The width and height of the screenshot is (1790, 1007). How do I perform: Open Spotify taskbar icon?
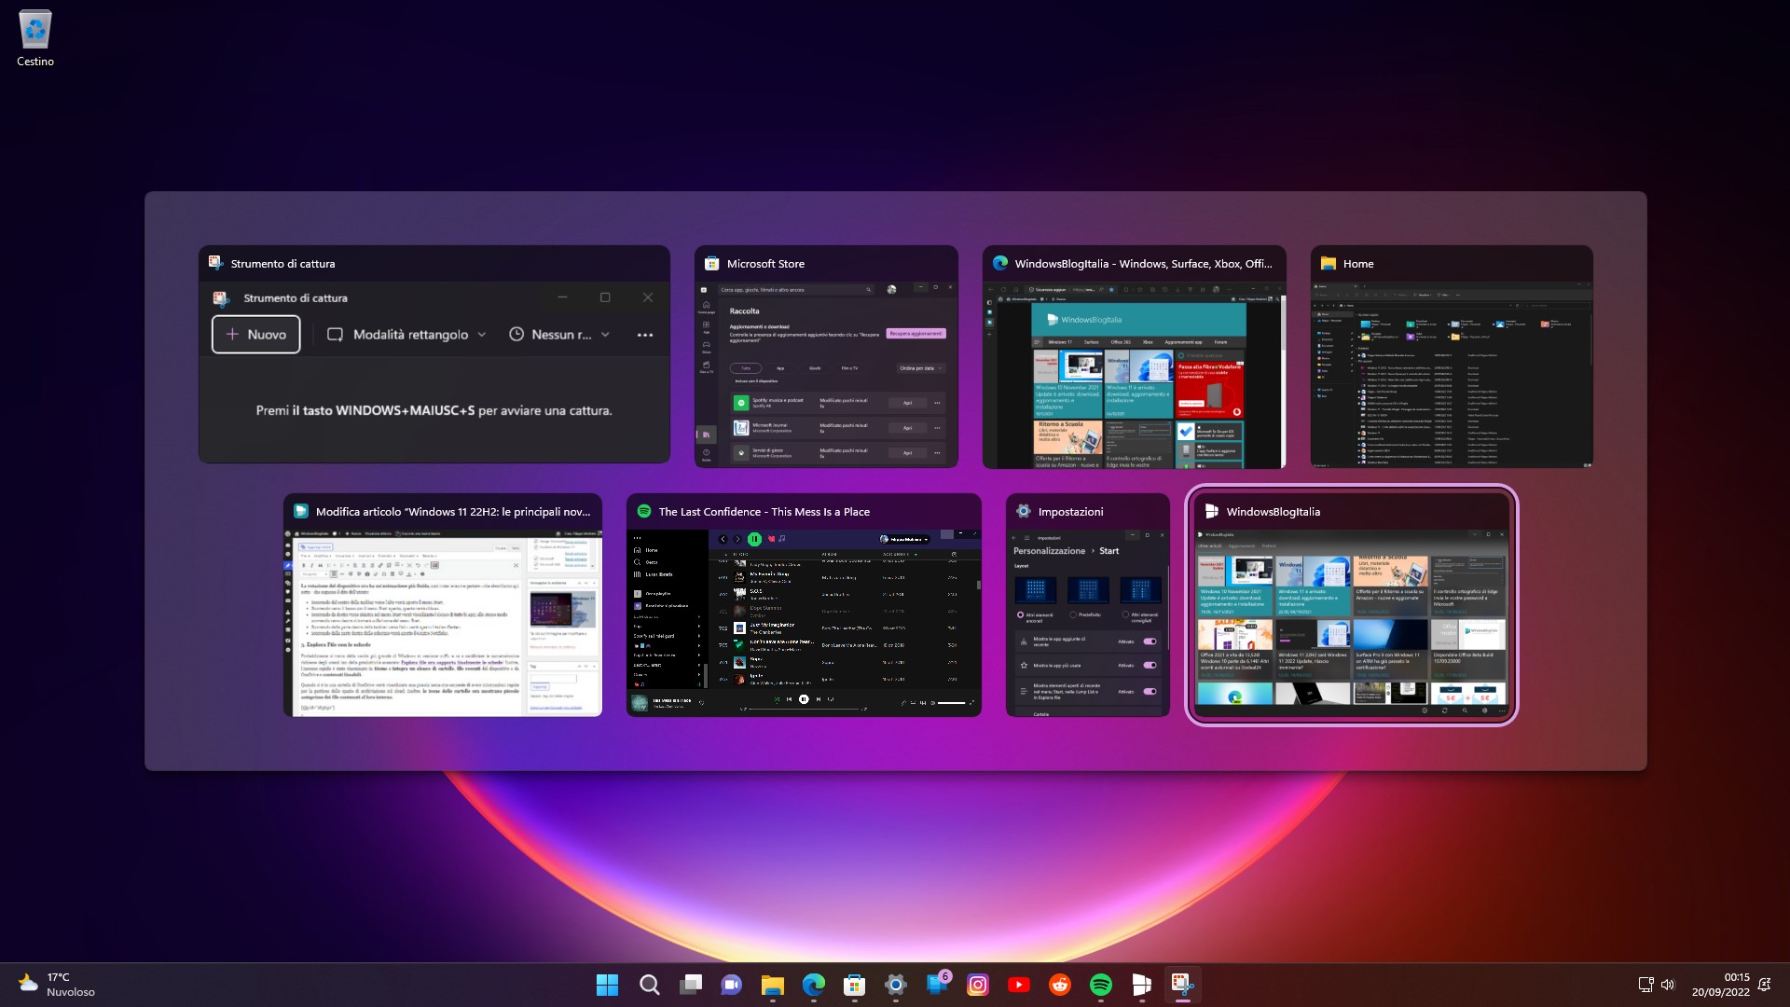tap(1101, 985)
